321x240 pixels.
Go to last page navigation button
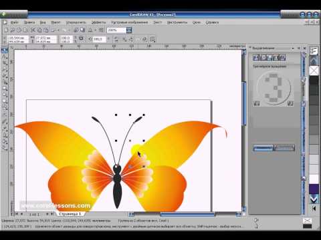tap(52, 214)
